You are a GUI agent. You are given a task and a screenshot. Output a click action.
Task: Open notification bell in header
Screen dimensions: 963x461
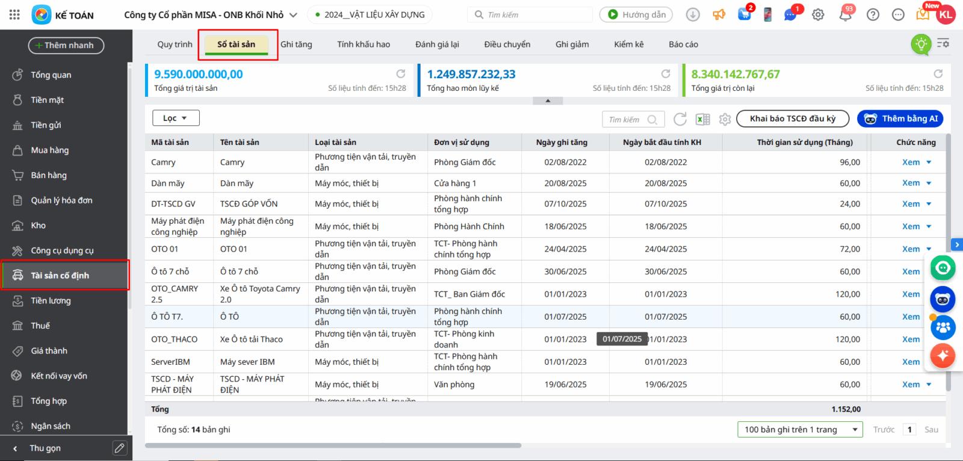(x=845, y=15)
